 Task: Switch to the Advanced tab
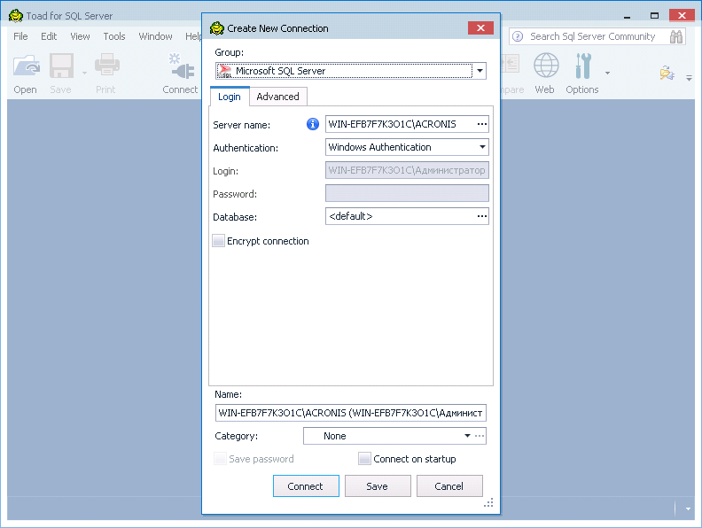coord(277,97)
